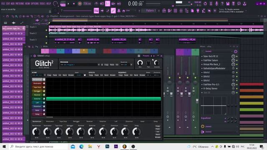Screen dimensions: 267x150
Task: Click the one-click recording microphone icon
Action: [x=217, y=4]
